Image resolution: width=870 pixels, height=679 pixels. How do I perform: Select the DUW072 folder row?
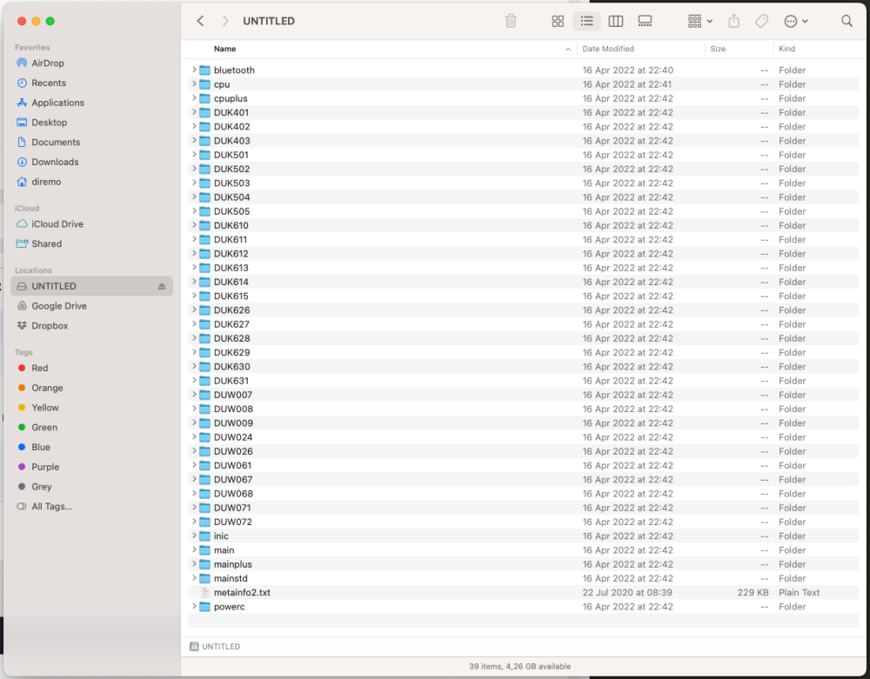tap(523, 523)
